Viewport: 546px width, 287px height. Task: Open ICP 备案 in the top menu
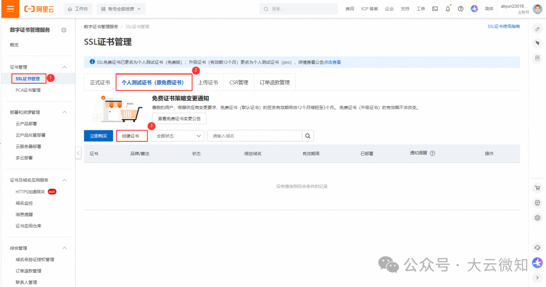point(370,9)
